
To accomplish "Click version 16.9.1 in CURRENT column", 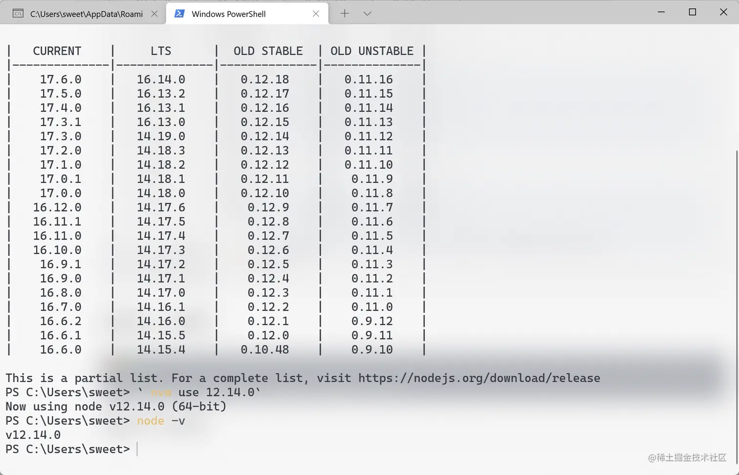I will point(61,264).
